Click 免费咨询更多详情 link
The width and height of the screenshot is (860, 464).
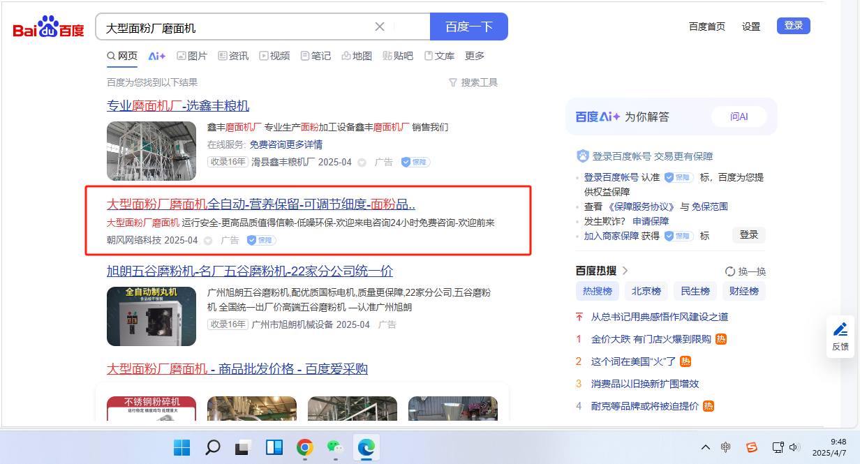286,144
